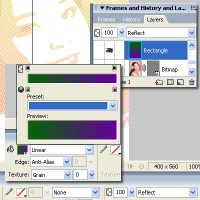Hide the Rectangle layer with eye icon
The height and width of the screenshot is (200, 200).
tap(109, 50)
